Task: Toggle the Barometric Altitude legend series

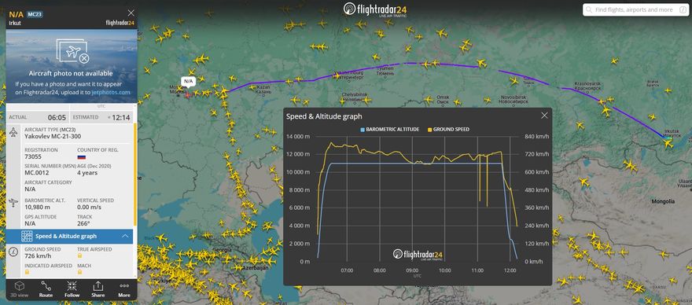Action: click(x=389, y=130)
